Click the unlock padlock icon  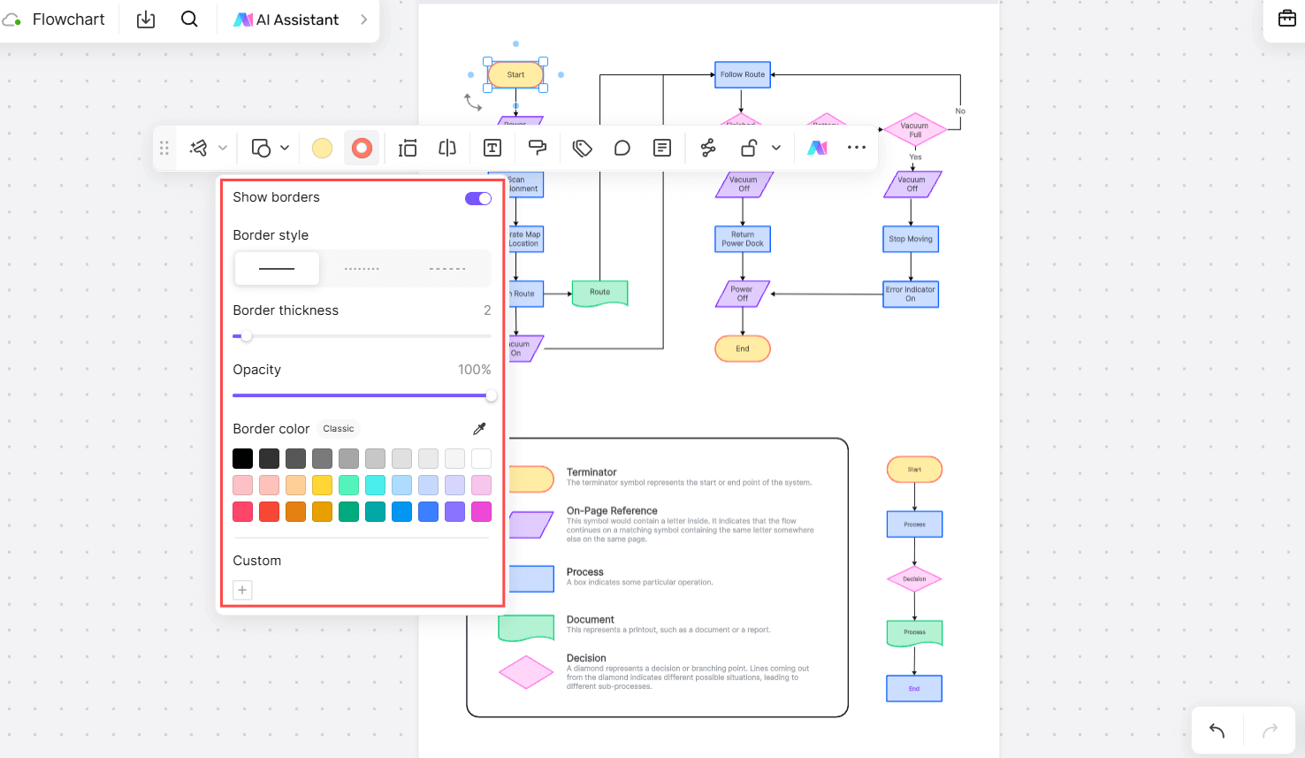pyautogui.click(x=749, y=148)
